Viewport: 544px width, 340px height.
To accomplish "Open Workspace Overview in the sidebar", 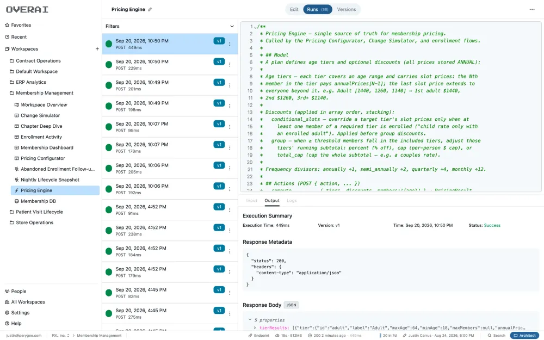I will point(44,105).
